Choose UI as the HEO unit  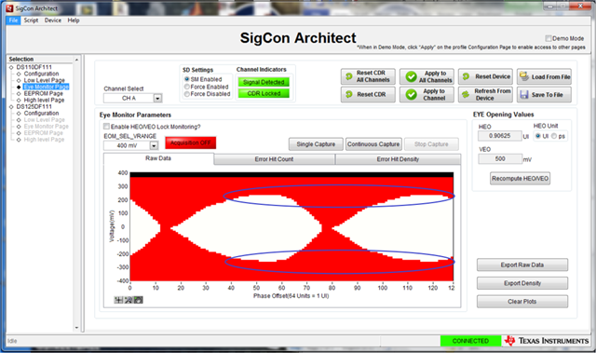538,136
